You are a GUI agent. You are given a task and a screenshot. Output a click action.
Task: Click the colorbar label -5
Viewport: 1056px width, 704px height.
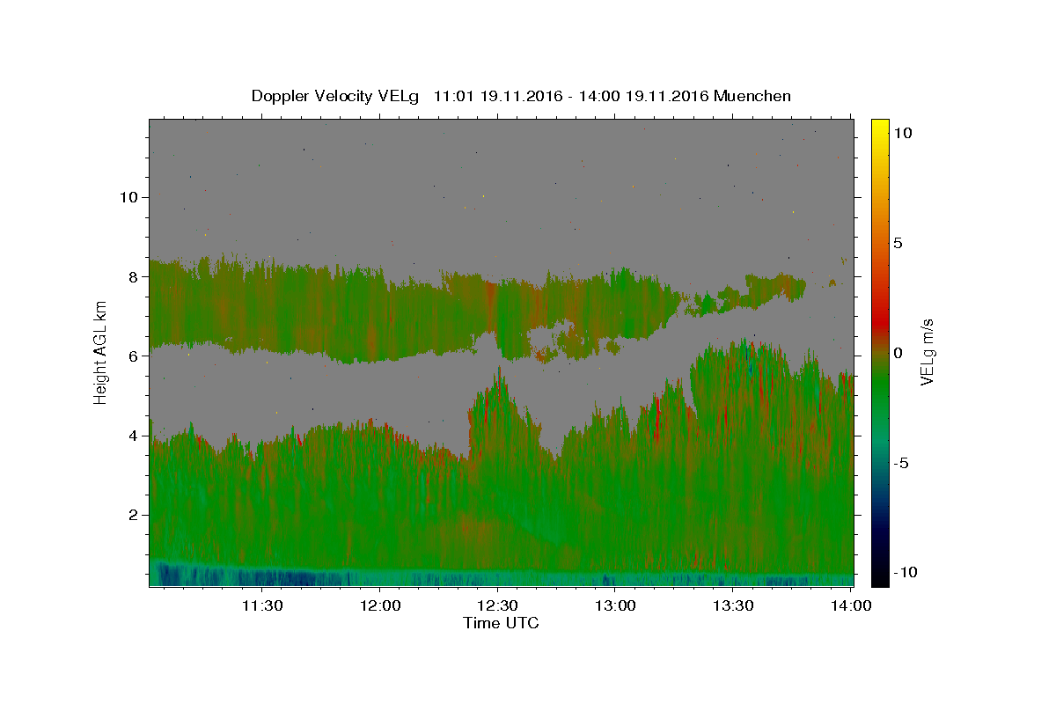[902, 463]
